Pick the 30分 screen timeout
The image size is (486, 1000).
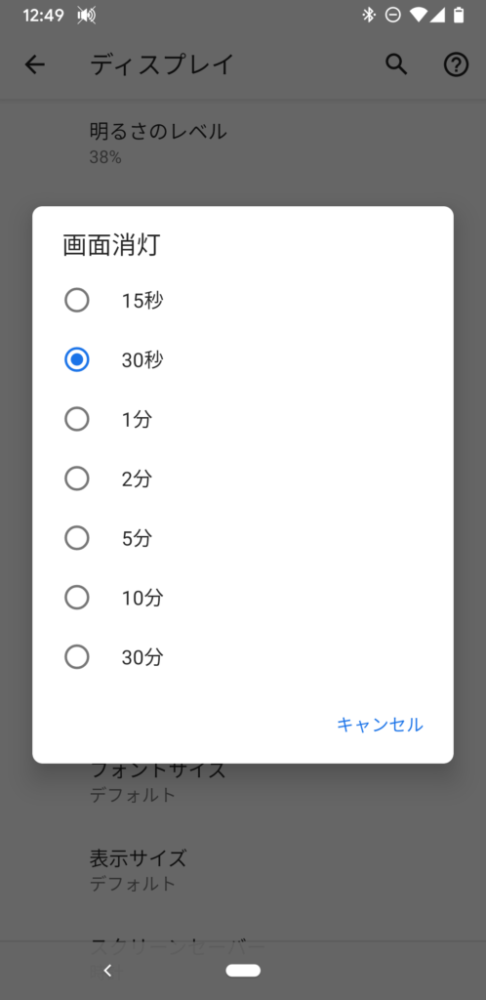(x=243, y=657)
